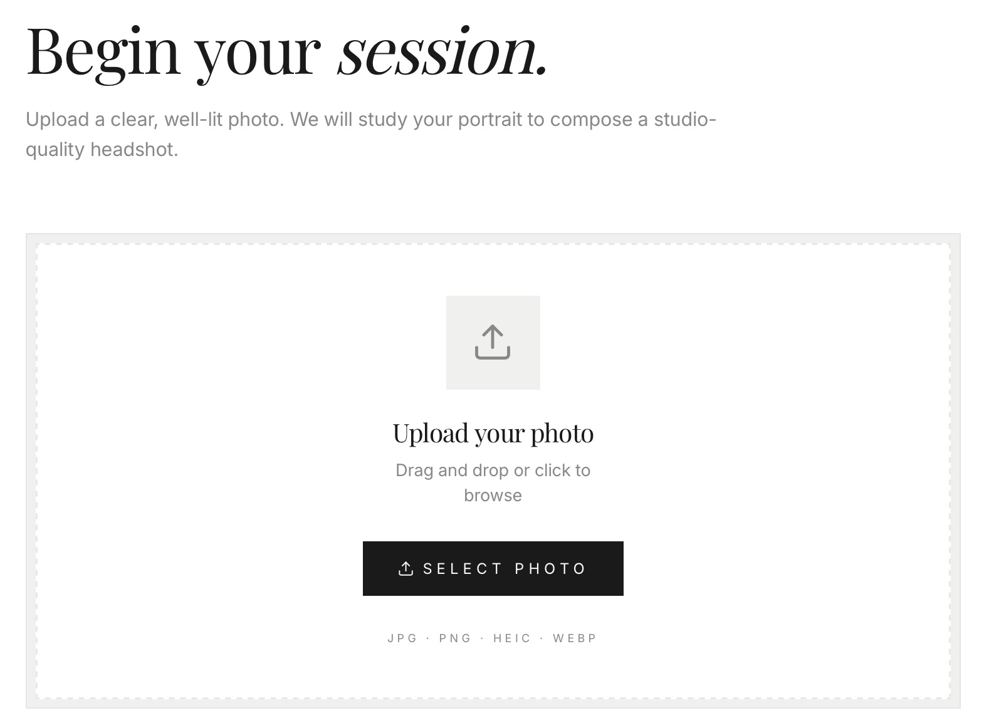Select the upload icon inside the SELECT PHOTO button
This screenshot has height=718, width=989.
tap(406, 568)
